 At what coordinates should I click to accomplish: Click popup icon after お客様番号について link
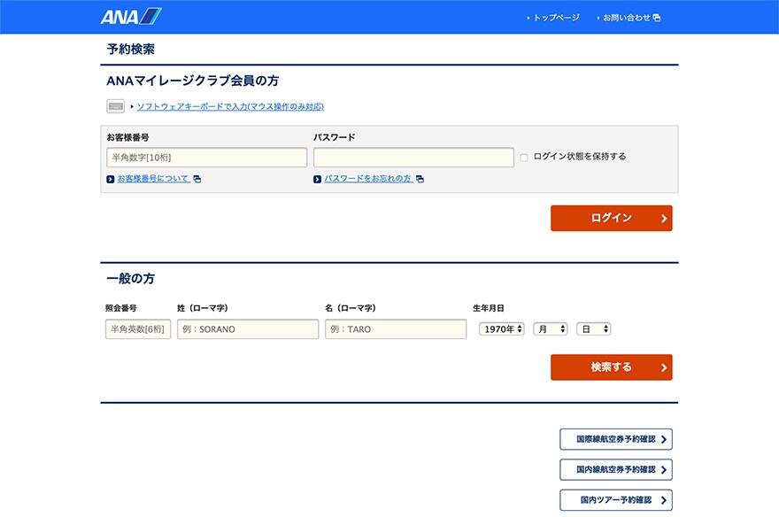tap(197, 179)
